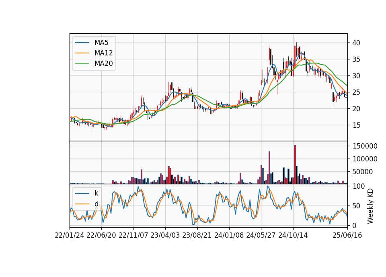This screenshot has height=277, width=386.
Task: Click the orange MA12 legend line sample
Action: [x=82, y=53]
